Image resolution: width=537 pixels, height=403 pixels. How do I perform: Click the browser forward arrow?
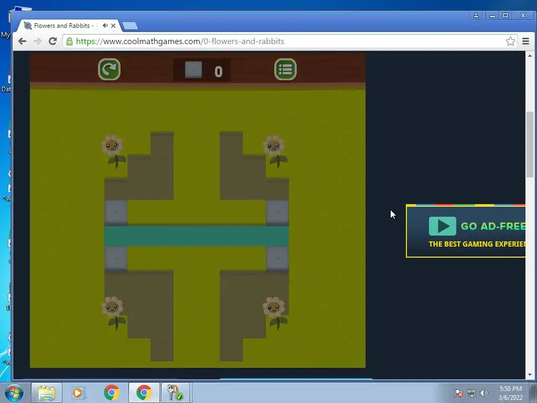37,41
